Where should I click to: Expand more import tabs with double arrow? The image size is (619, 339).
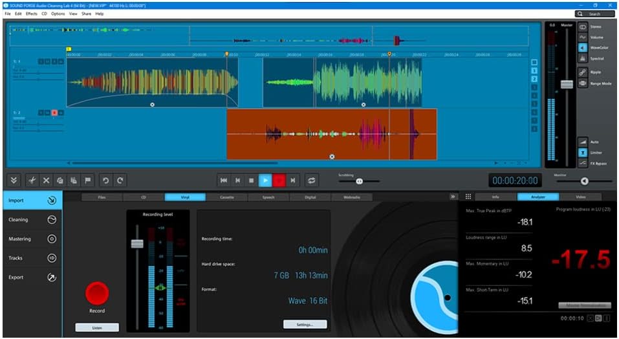click(x=453, y=197)
